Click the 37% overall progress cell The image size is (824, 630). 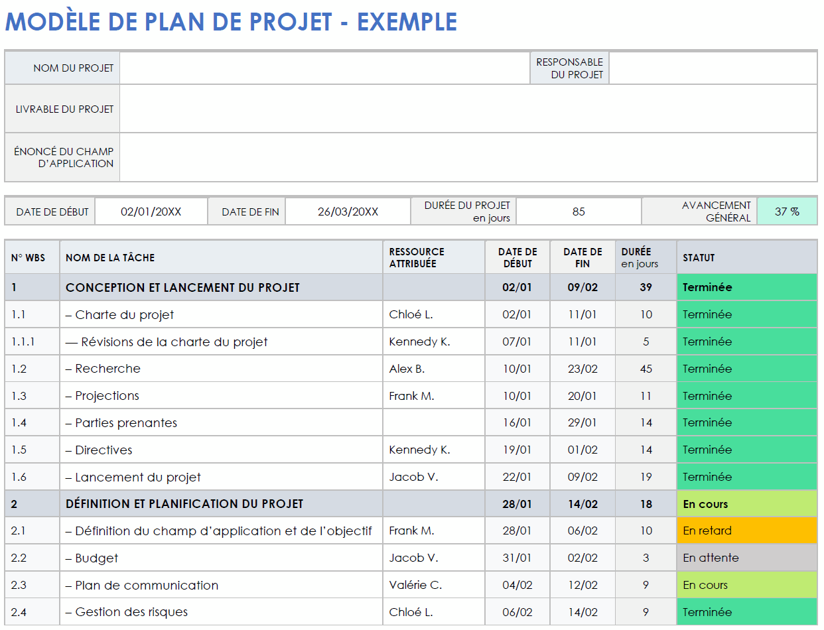pyautogui.click(x=787, y=210)
